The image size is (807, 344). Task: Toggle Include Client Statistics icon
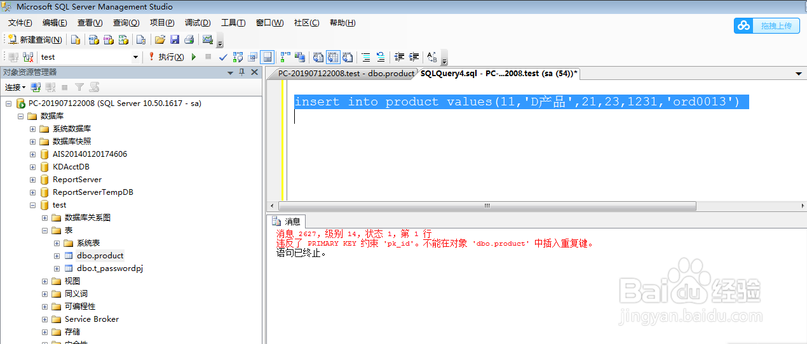(x=300, y=57)
